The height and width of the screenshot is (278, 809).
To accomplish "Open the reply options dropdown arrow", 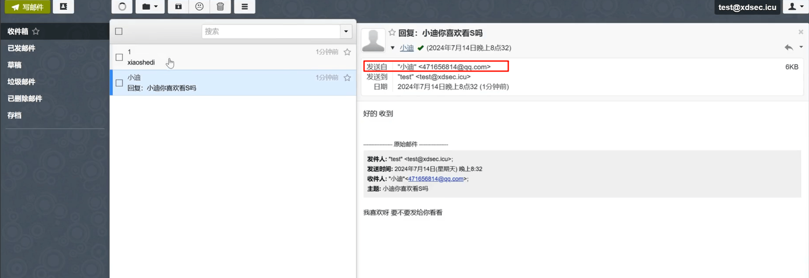I will (801, 47).
